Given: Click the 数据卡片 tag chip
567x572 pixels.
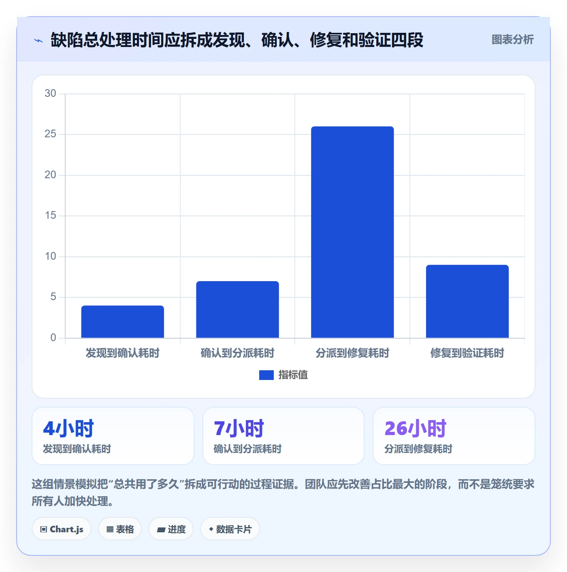Looking at the screenshot, I should (x=230, y=529).
